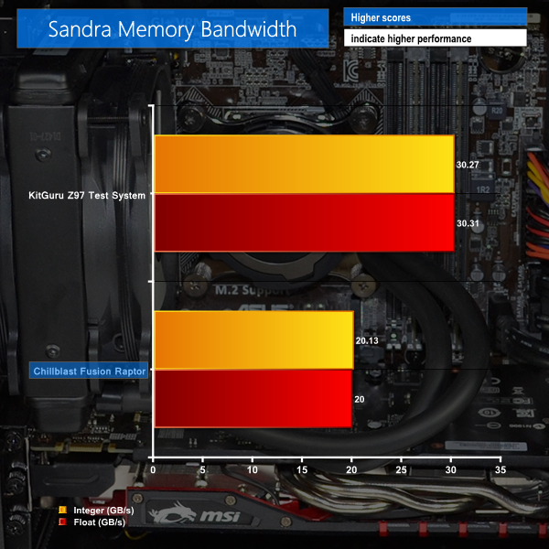Click the KitGuru Float bar

click(305, 222)
